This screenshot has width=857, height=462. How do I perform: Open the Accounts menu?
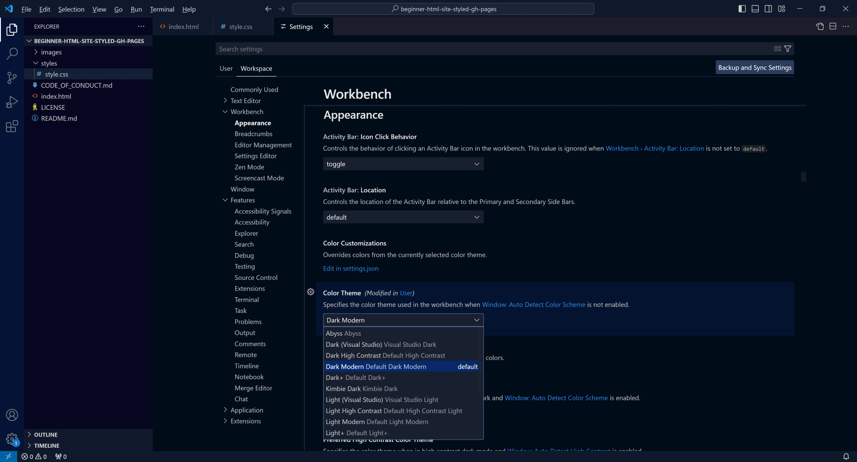(x=12, y=415)
